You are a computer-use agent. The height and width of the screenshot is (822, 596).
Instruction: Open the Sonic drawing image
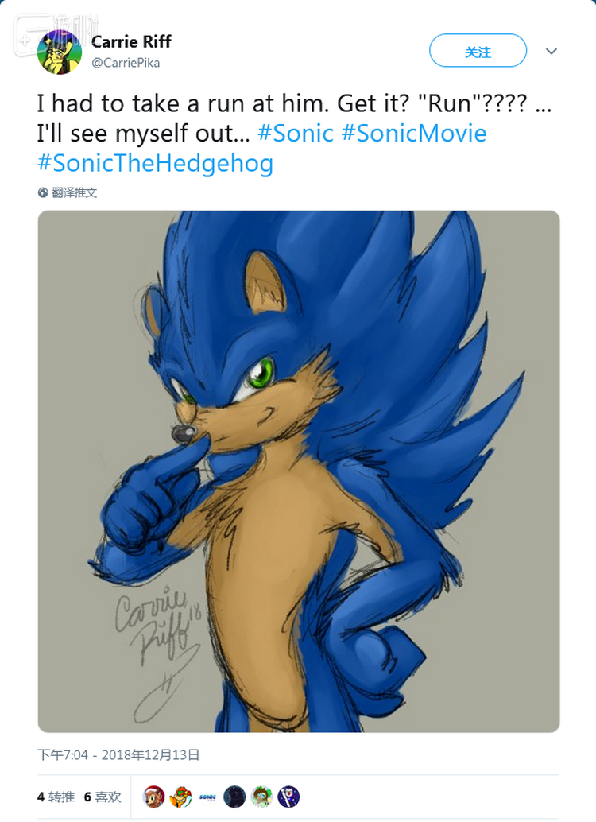pyautogui.click(x=299, y=471)
